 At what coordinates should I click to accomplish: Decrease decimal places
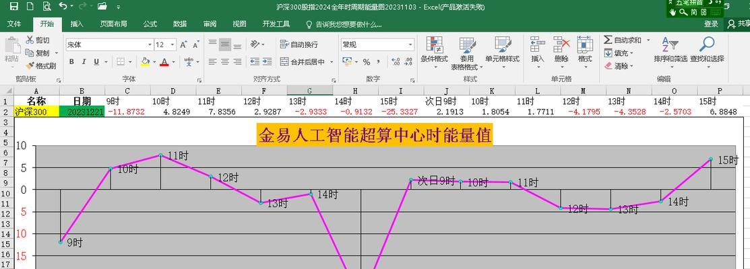[x=408, y=61]
